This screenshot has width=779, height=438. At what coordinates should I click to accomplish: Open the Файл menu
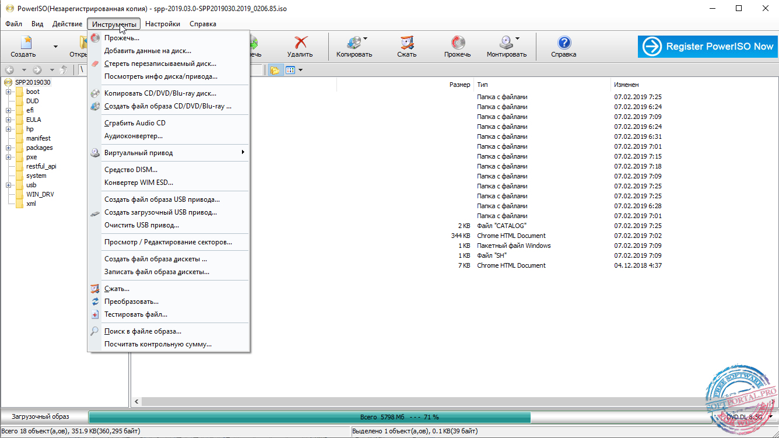(x=14, y=24)
